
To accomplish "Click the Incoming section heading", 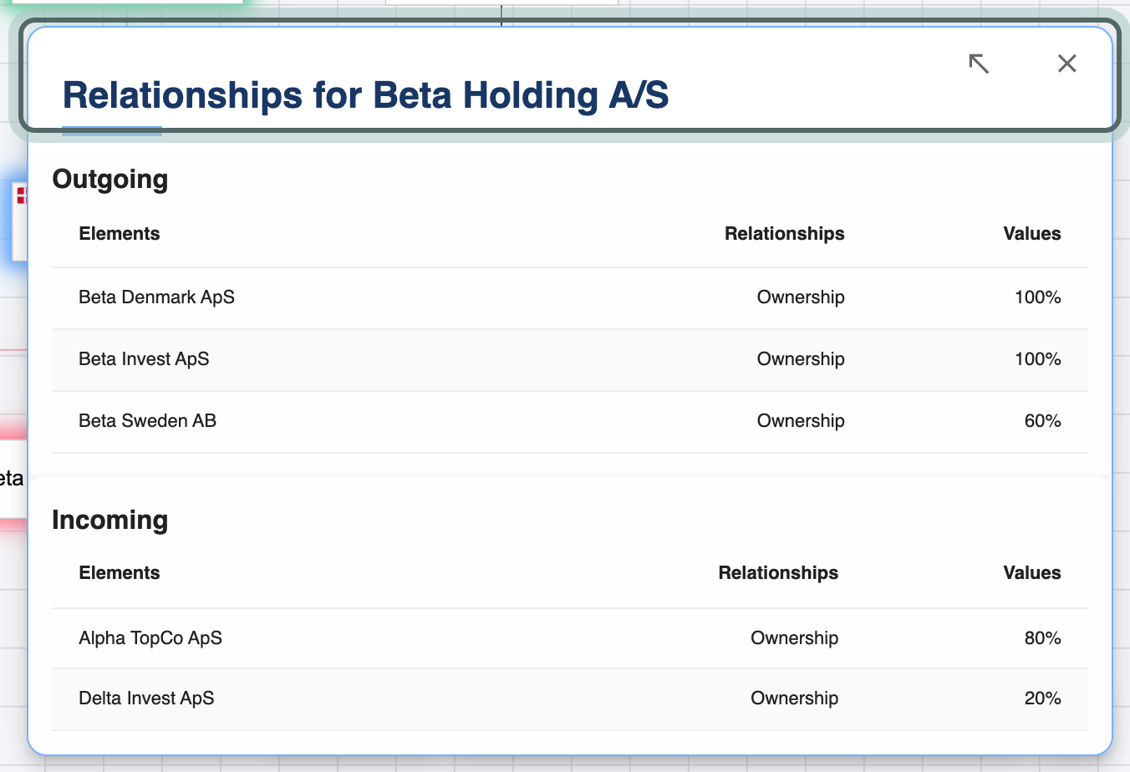I will tap(110, 520).
